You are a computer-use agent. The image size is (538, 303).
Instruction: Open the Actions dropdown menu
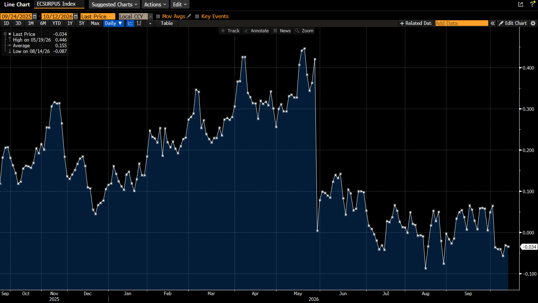[x=155, y=4]
